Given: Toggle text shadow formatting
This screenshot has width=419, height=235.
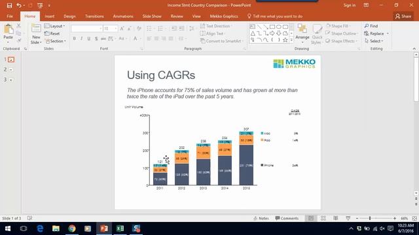Looking at the screenshot, I should click(96, 39).
